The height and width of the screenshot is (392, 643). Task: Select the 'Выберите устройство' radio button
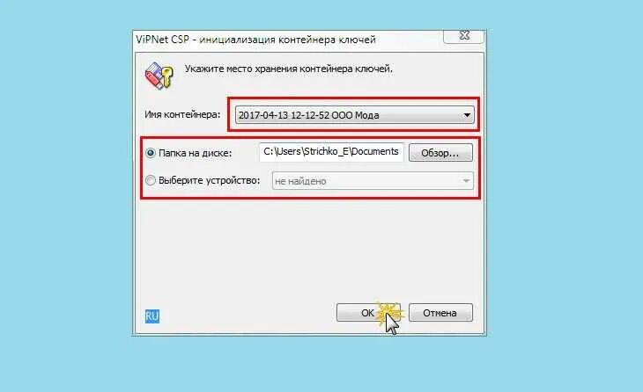tap(151, 180)
